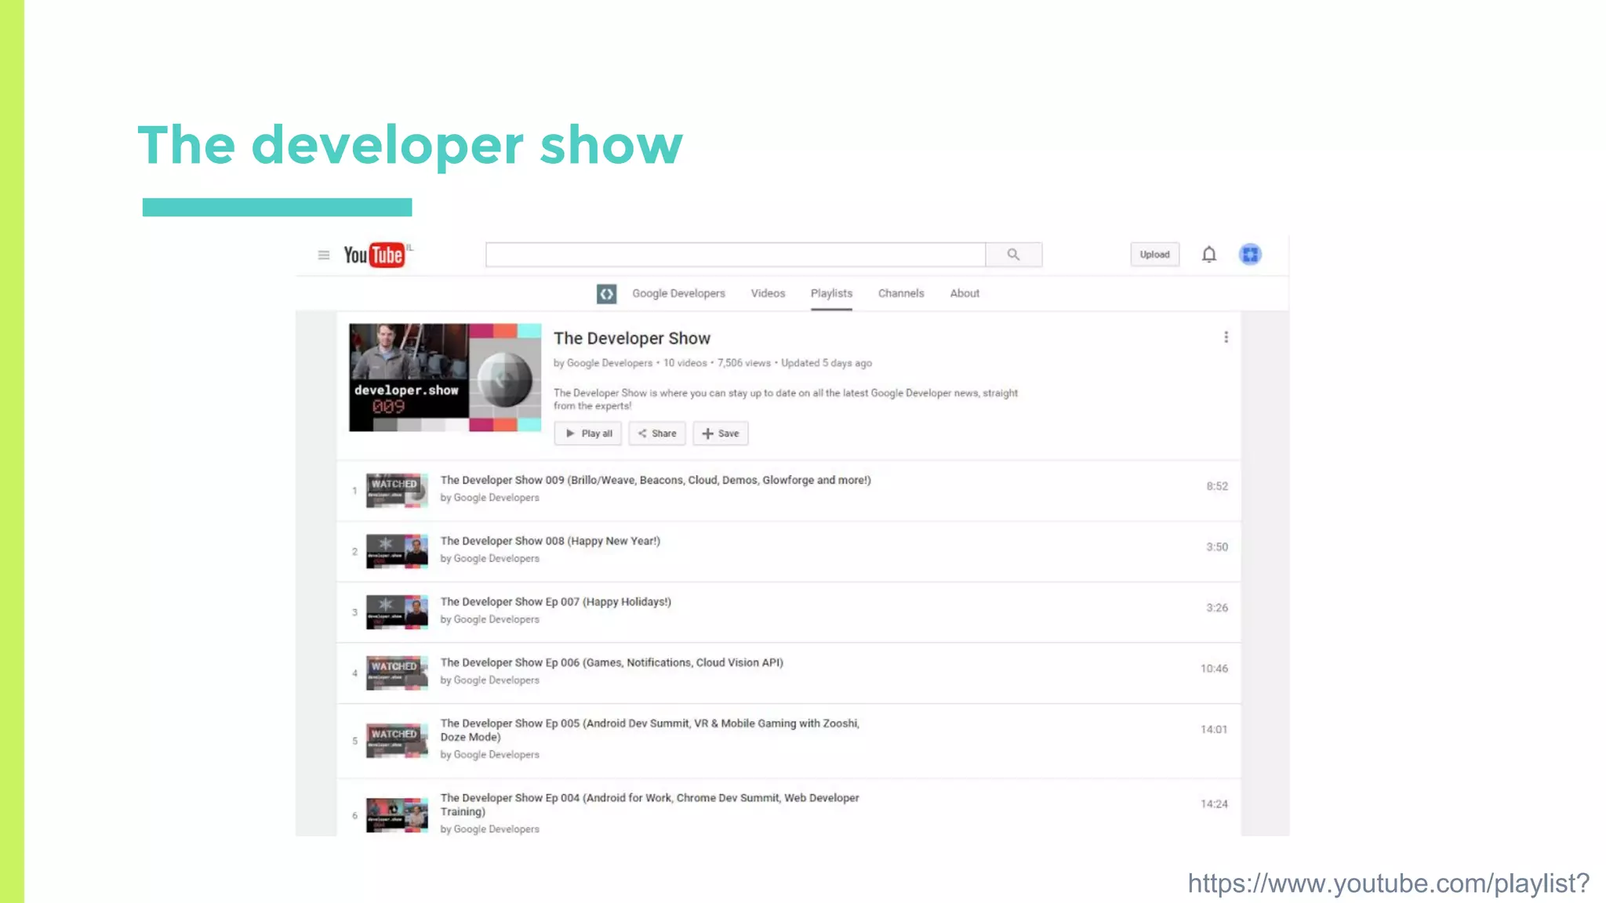Click Google Developers author under Ep 005
This screenshot has height=903, width=1606.
pos(496,755)
